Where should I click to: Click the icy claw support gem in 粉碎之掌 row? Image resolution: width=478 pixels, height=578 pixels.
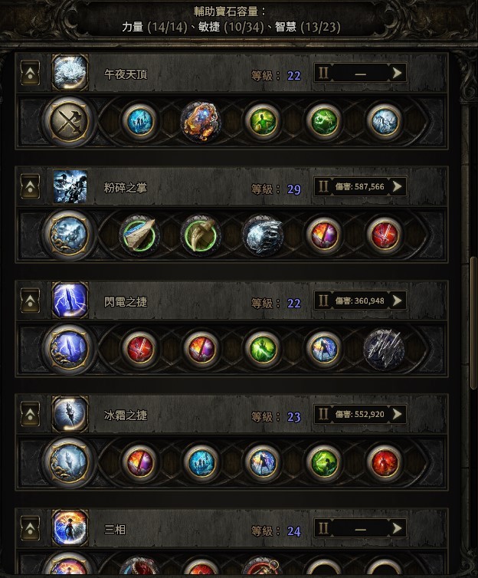263,235
